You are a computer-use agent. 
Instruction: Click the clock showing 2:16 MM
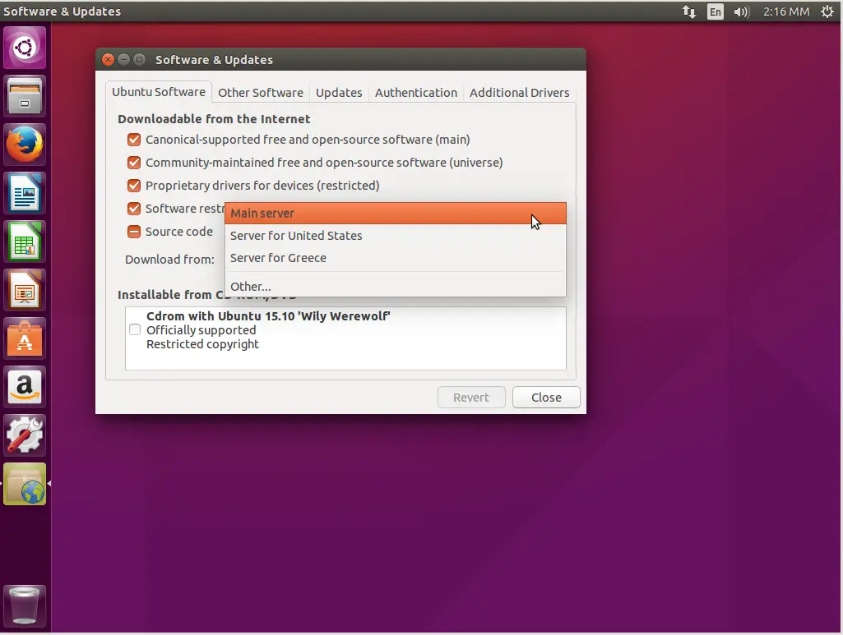(786, 12)
